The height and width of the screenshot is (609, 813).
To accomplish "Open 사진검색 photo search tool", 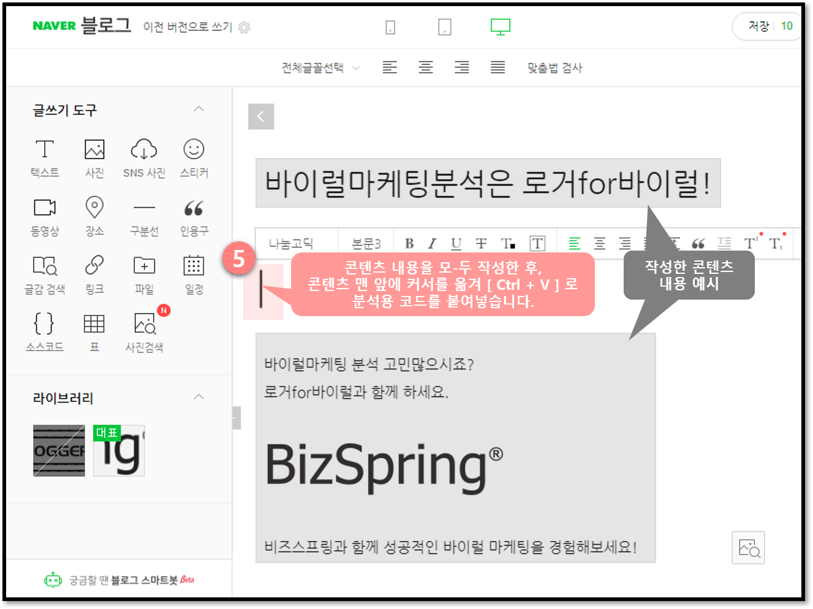I will 144,332.
